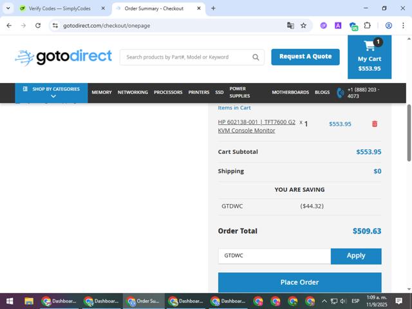This screenshot has height=309, width=412.
Task: Click the Items in Cart heading
Action: 234,108
